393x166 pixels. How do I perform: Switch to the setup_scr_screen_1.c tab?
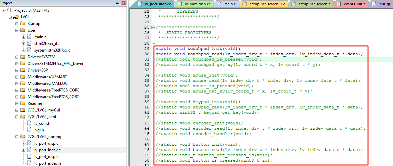[x=264, y=4]
